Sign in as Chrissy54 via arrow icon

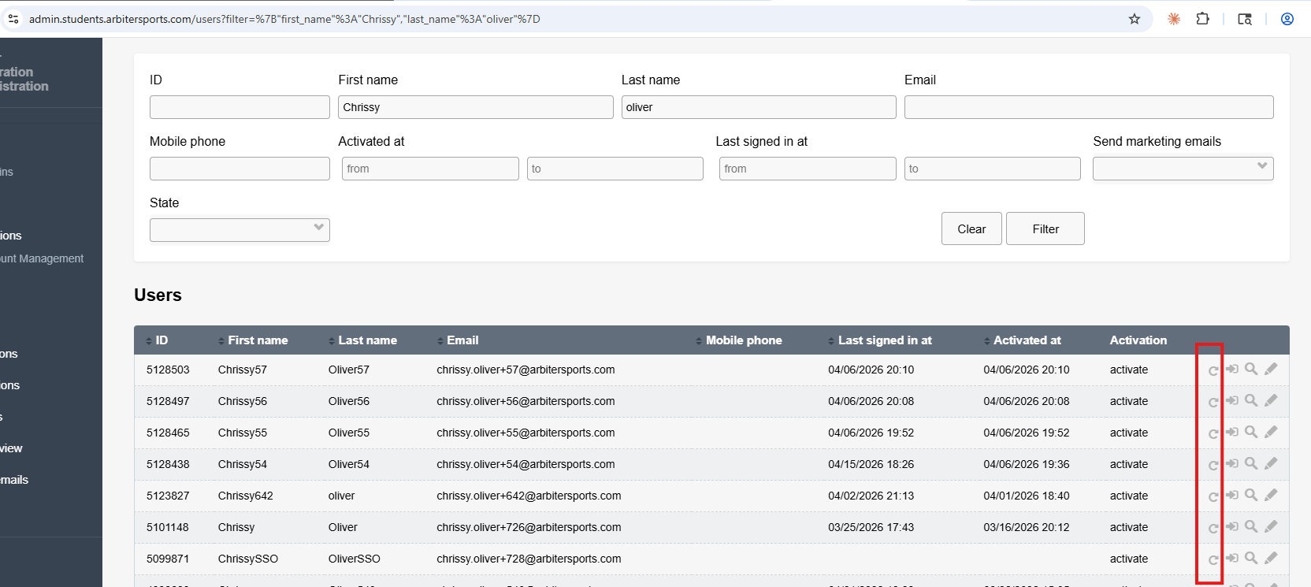tap(1232, 463)
